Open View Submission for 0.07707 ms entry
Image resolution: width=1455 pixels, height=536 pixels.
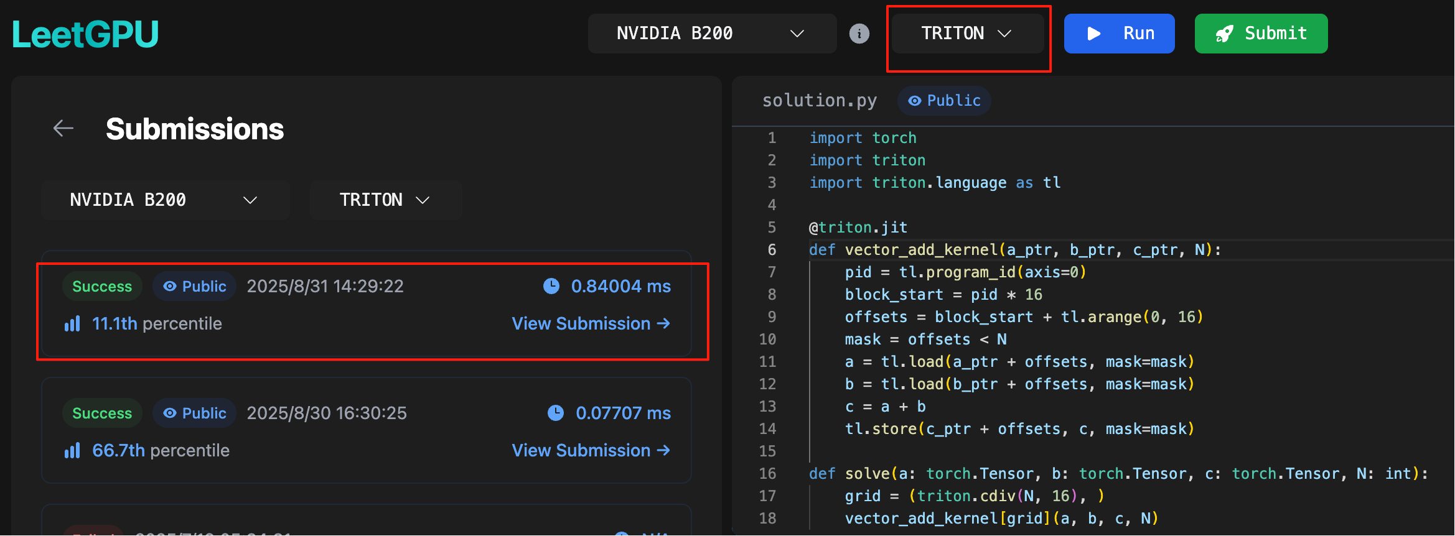coord(591,451)
